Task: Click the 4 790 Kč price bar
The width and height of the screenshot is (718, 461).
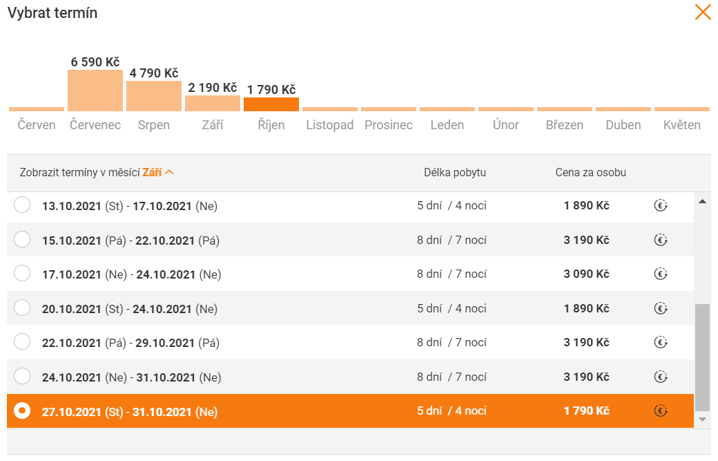Action: (154, 96)
